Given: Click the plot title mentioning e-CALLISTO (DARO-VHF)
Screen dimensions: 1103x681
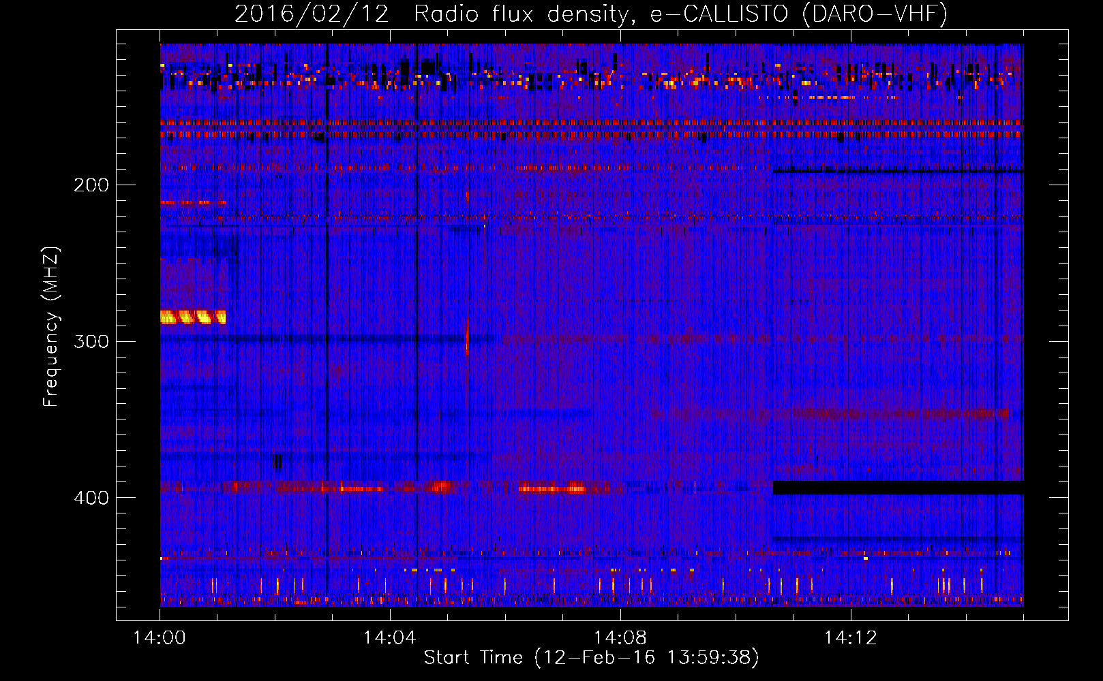Looking at the screenshot, I should point(591,14).
